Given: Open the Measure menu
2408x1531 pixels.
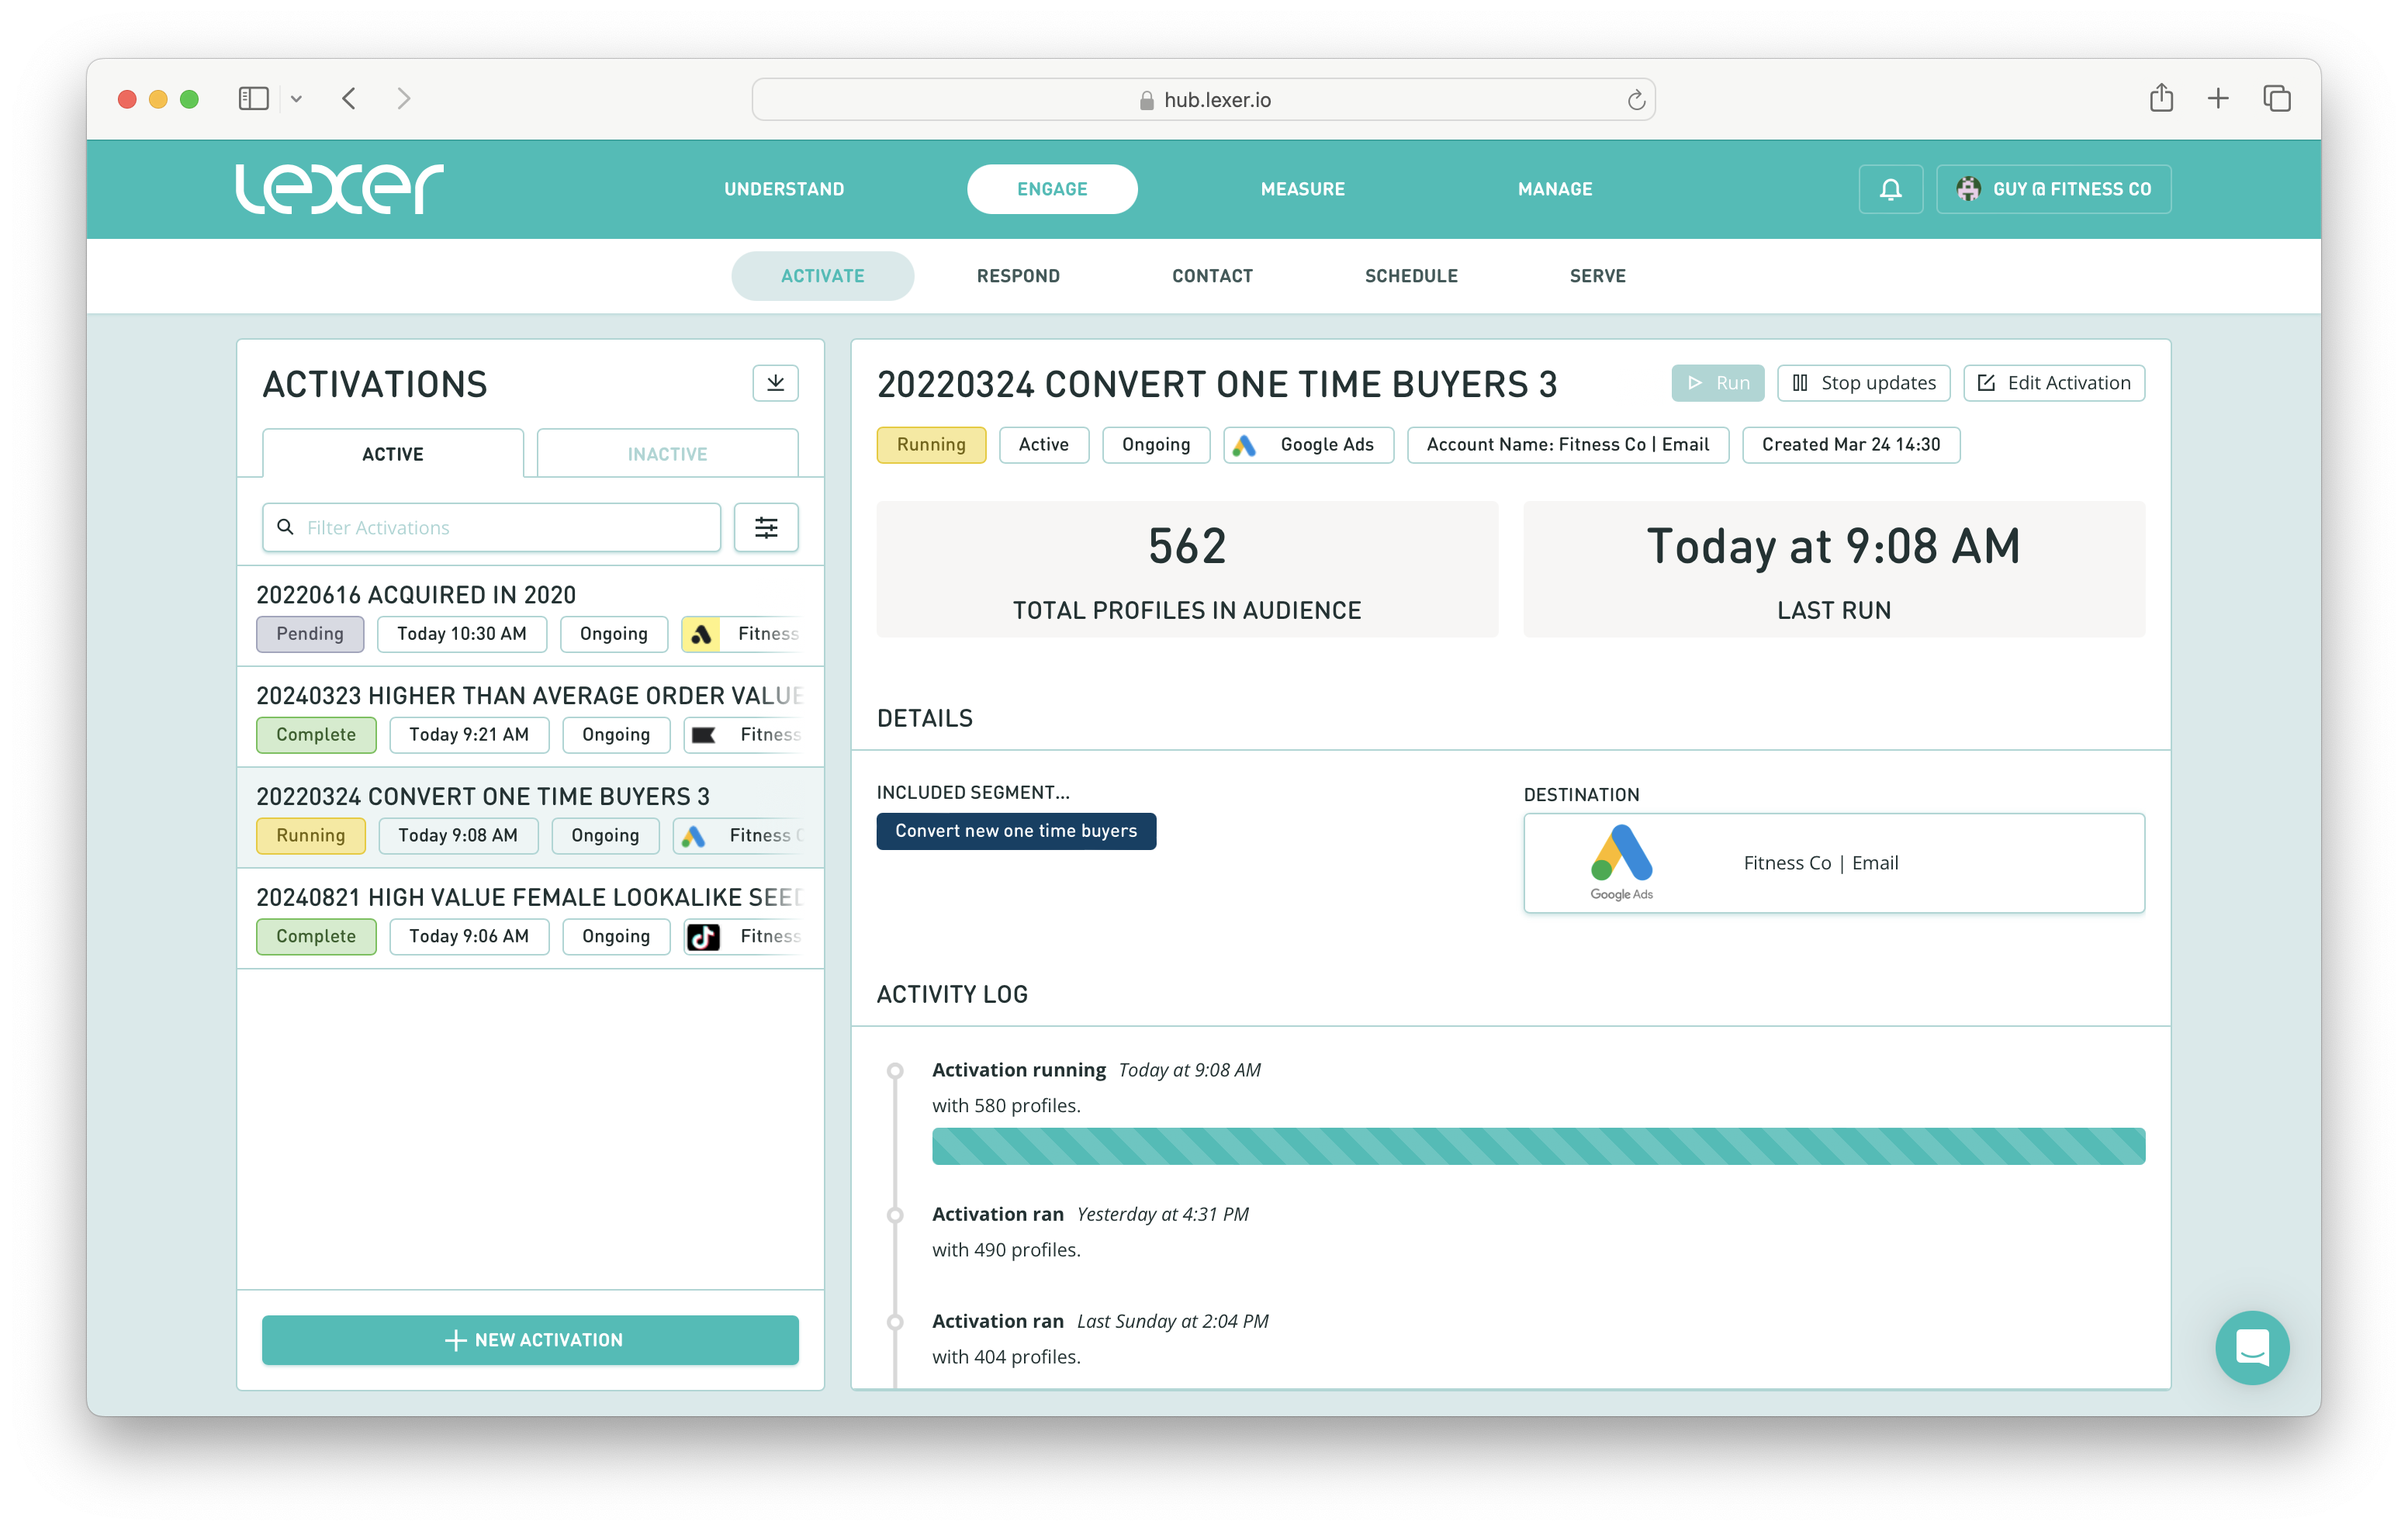Looking at the screenshot, I should [x=1302, y=189].
